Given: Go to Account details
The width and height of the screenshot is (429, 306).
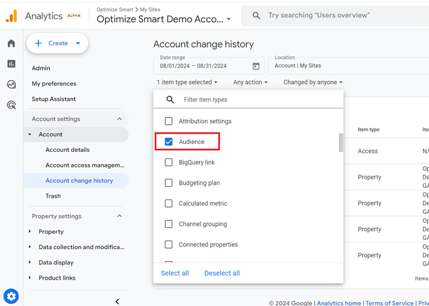Looking at the screenshot, I should 68,150.
